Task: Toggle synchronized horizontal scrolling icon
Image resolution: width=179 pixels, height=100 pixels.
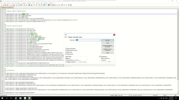Action: tap(41, 5)
